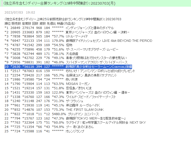Select heading line 上映25分前販売数合計ランキング
The height and width of the screenshot is (149, 191).
[63, 19]
